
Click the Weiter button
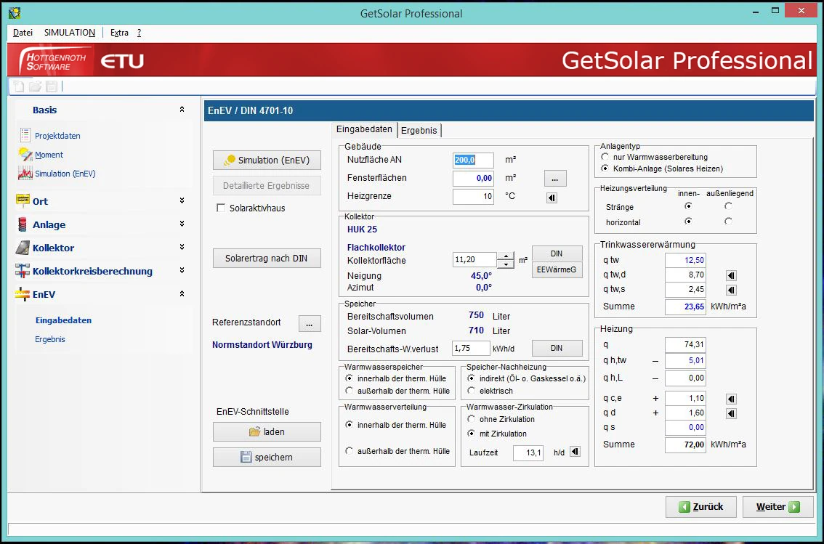pyautogui.click(x=777, y=507)
